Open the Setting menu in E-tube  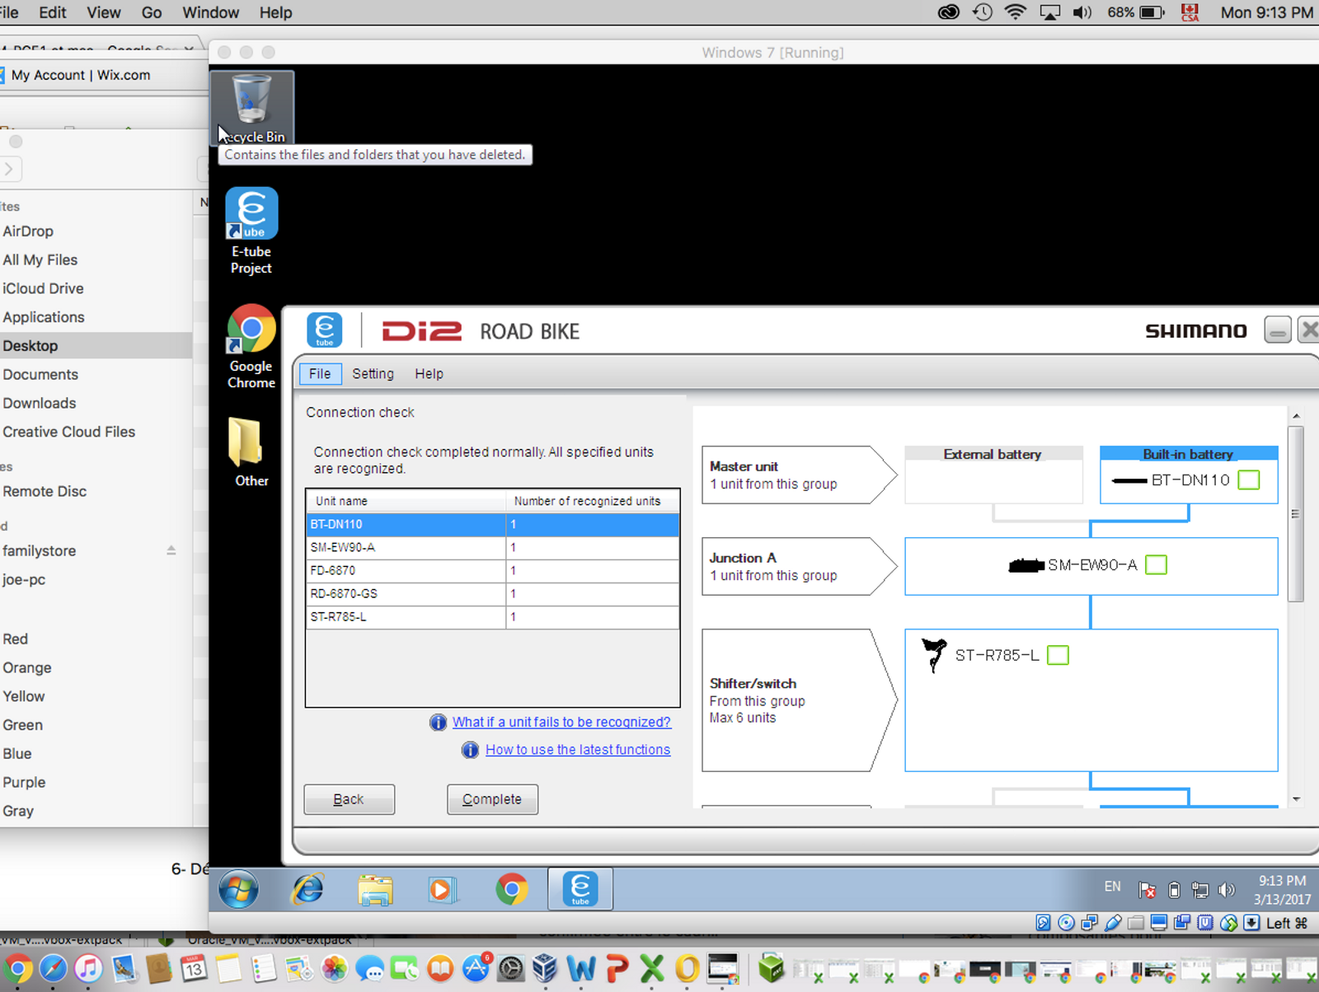click(373, 373)
